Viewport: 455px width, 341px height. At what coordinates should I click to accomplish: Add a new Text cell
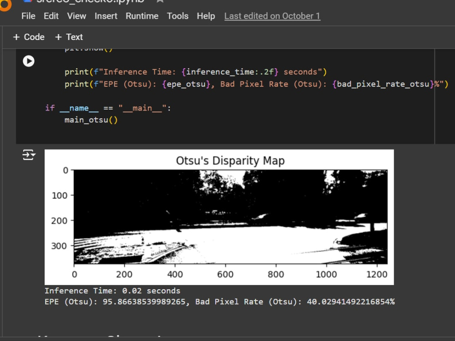click(x=69, y=37)
